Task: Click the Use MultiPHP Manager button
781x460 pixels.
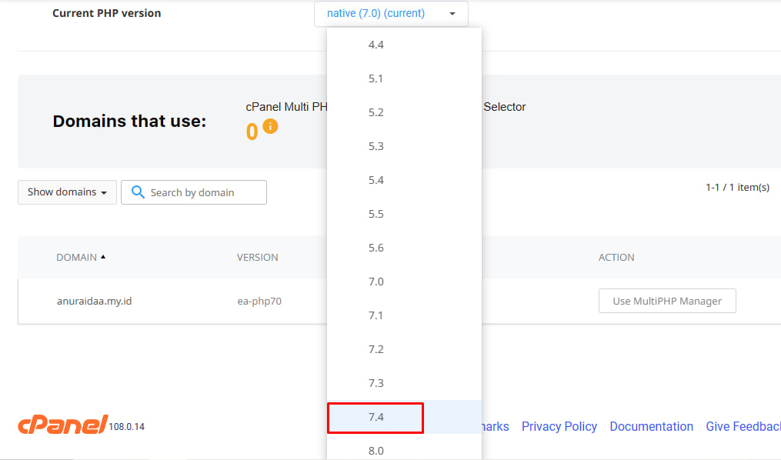Action: pyautogui.click(x=667, y=301)
